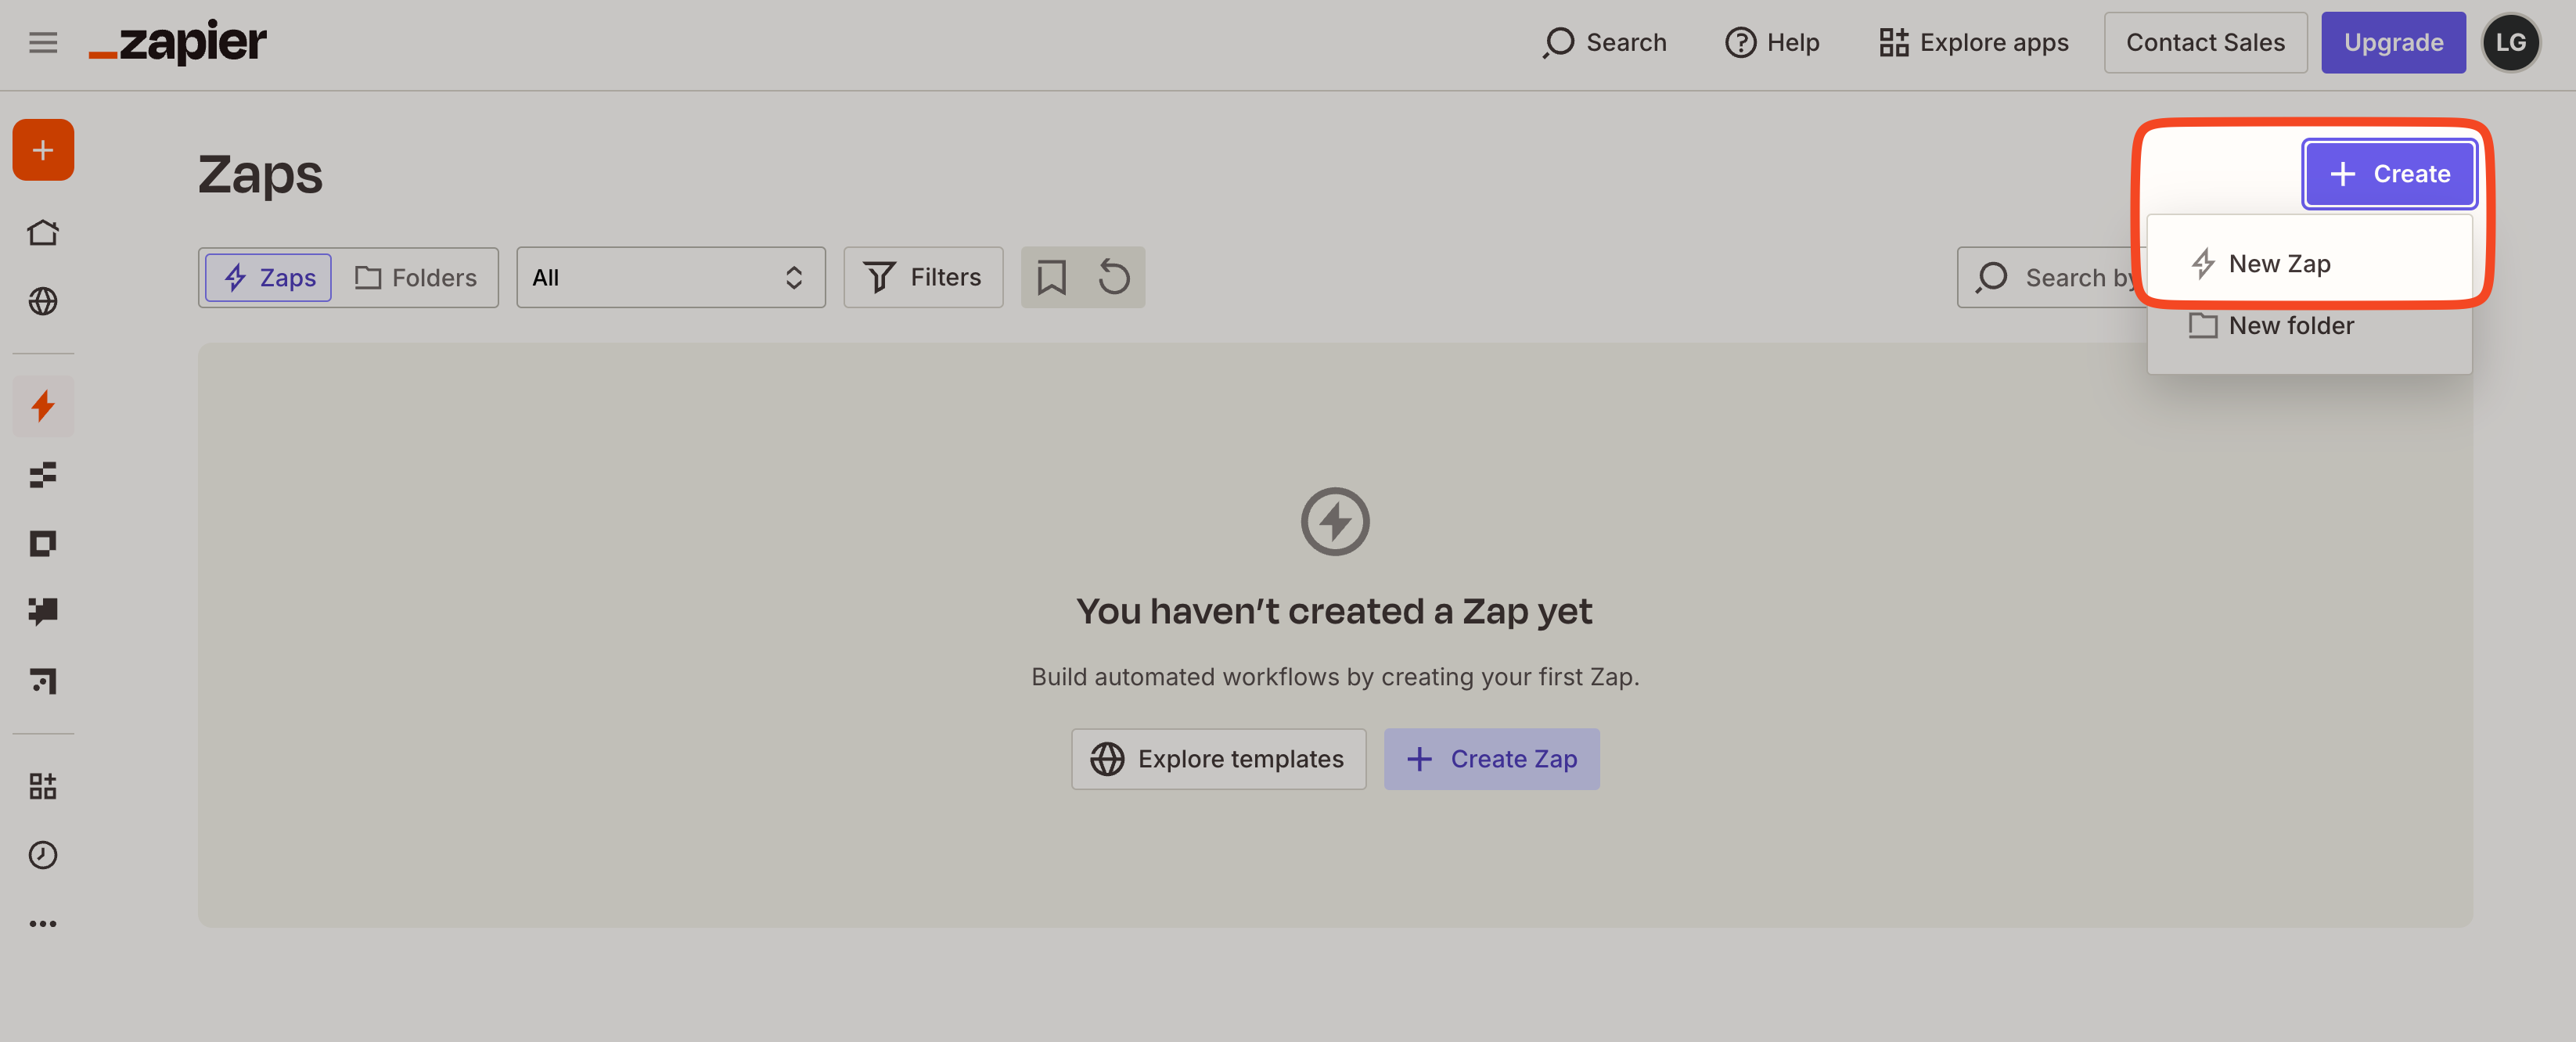Switch to the Folders view toggle
Image resolution: width=2576 pixels, height=1042 pixels.
416,277
